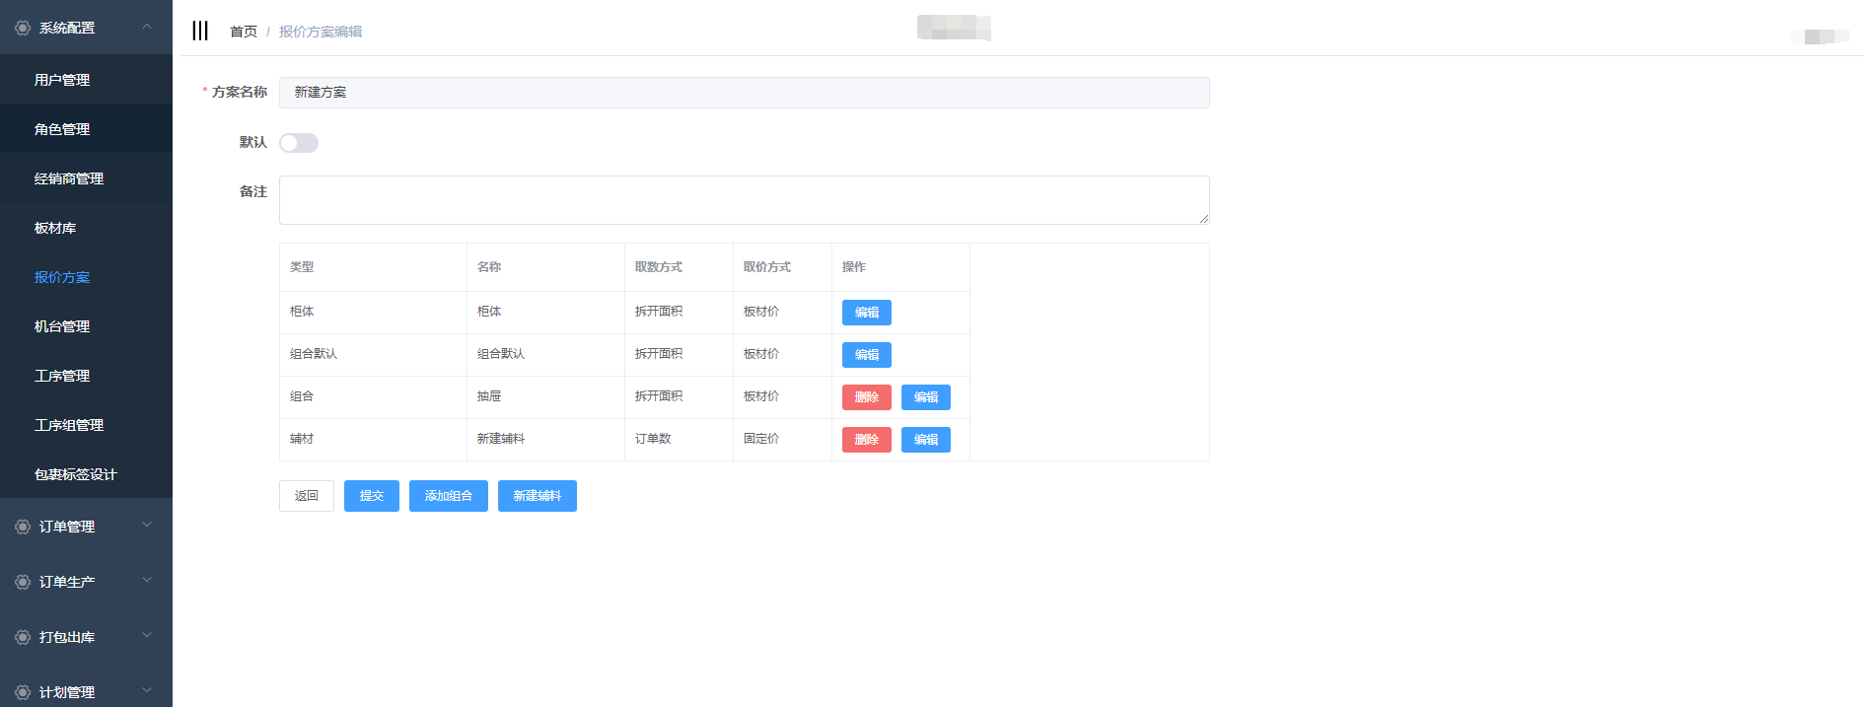1867x707 pixels.
Task: Click the gear icon beside 订单生产
Action: (23, 582)
